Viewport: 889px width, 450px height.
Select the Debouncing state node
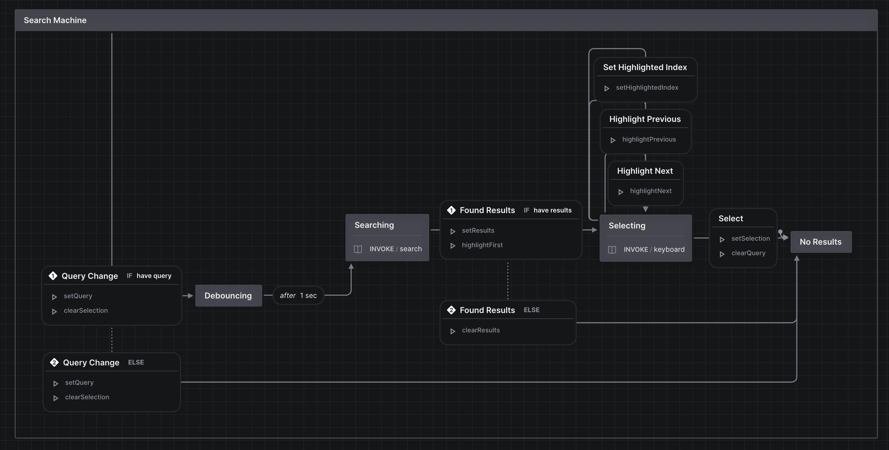228,296
